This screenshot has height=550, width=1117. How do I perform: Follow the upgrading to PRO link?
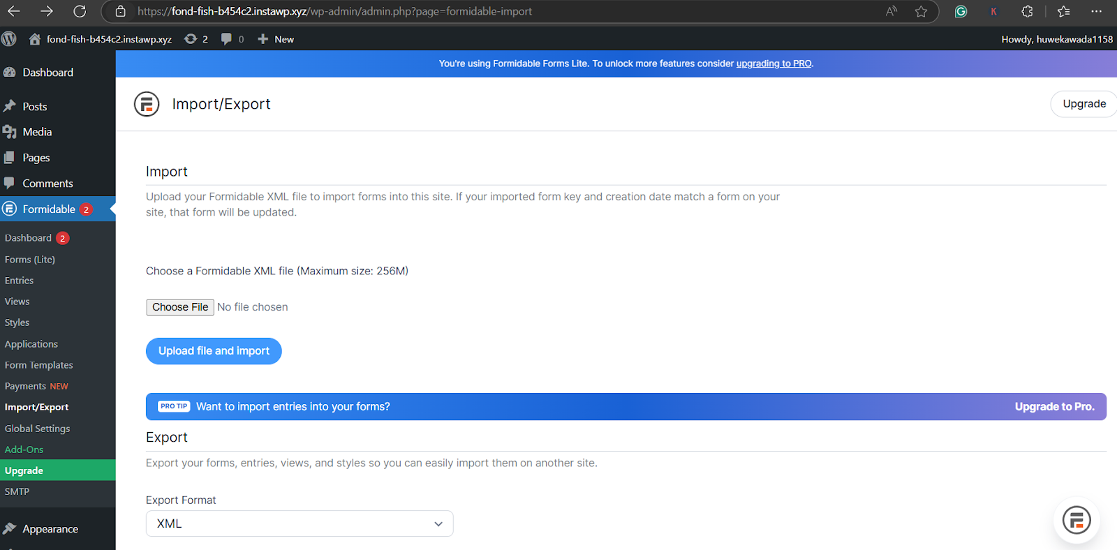pyautogui.click(x=774, y=64)
